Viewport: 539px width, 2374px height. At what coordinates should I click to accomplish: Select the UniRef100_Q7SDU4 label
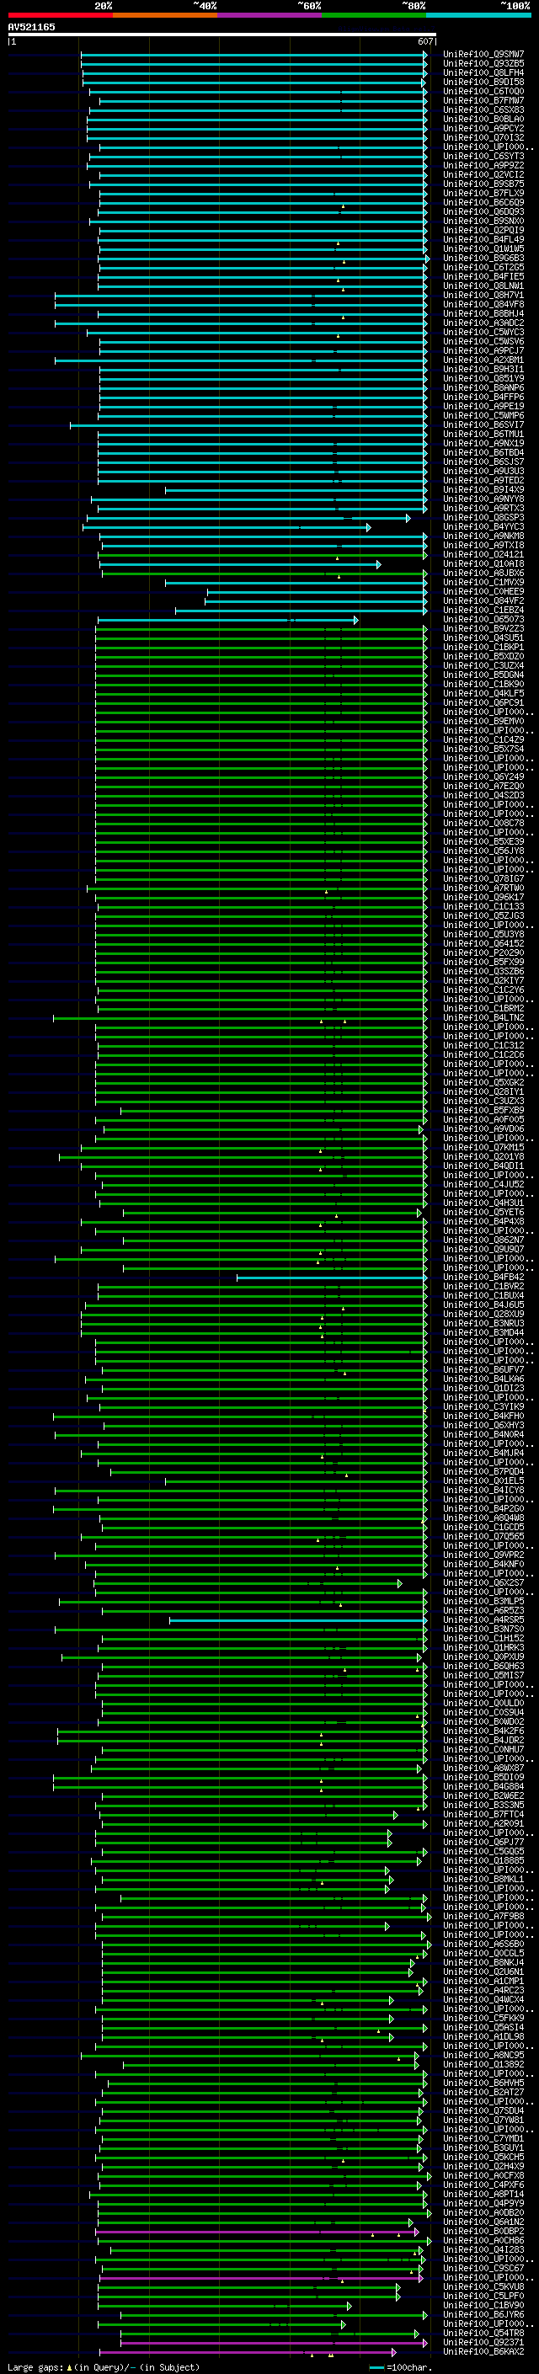(483, 2110)
